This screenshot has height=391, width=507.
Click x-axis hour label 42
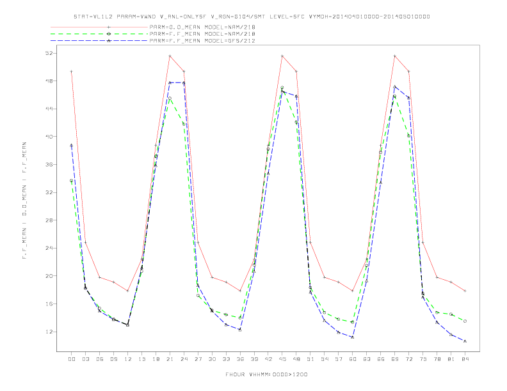point(268,359)
